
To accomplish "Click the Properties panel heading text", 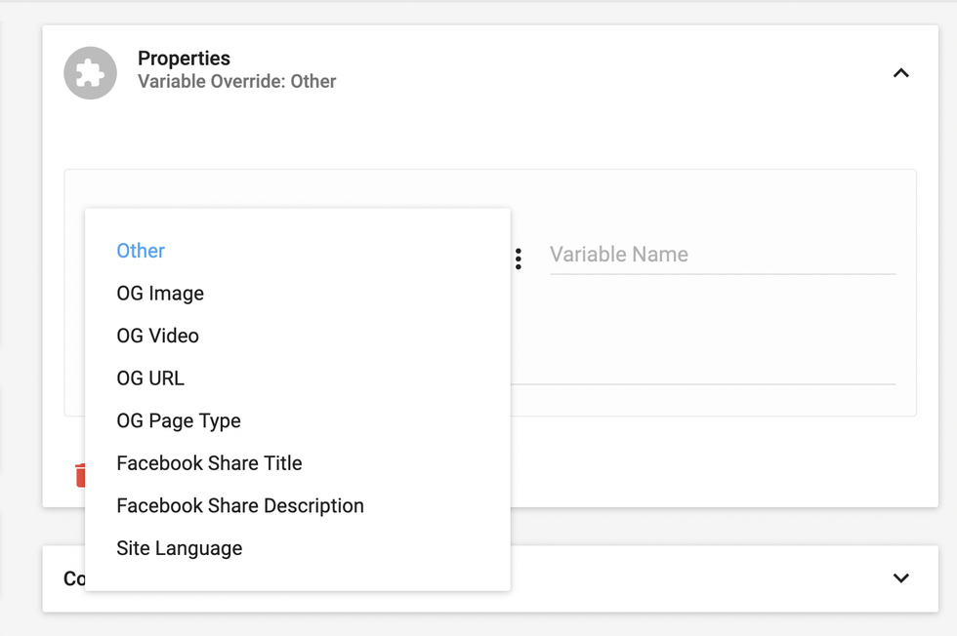I will pyautogui.click(x=184, y=59).
